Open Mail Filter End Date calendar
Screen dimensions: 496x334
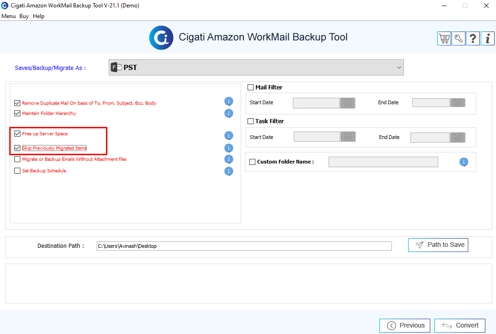click(x=458, y=102)
